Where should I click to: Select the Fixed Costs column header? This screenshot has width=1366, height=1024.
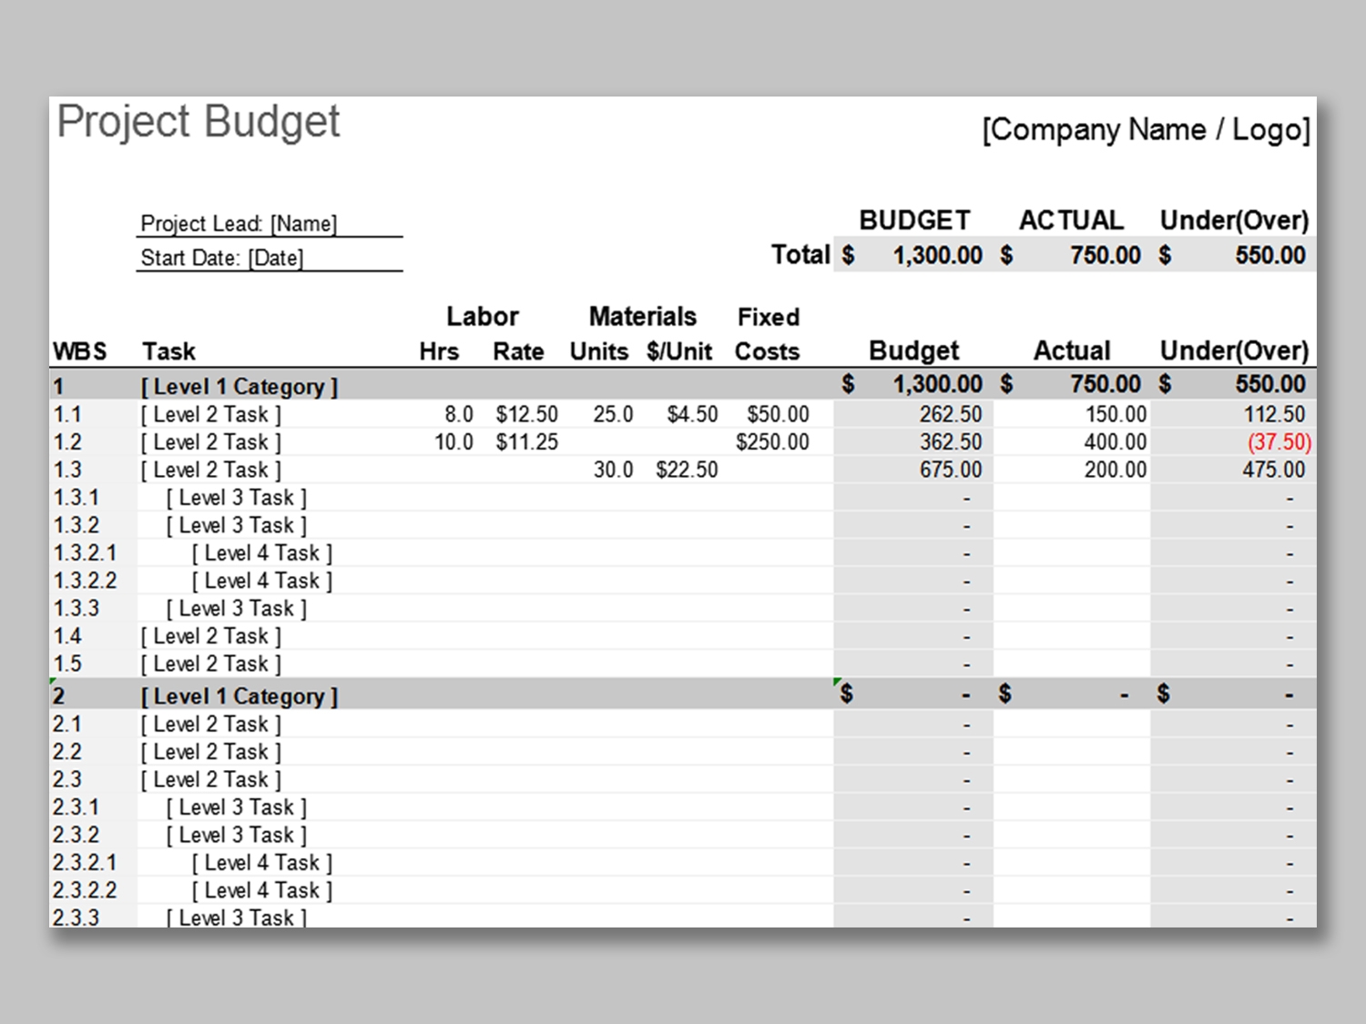coord(768,334)
